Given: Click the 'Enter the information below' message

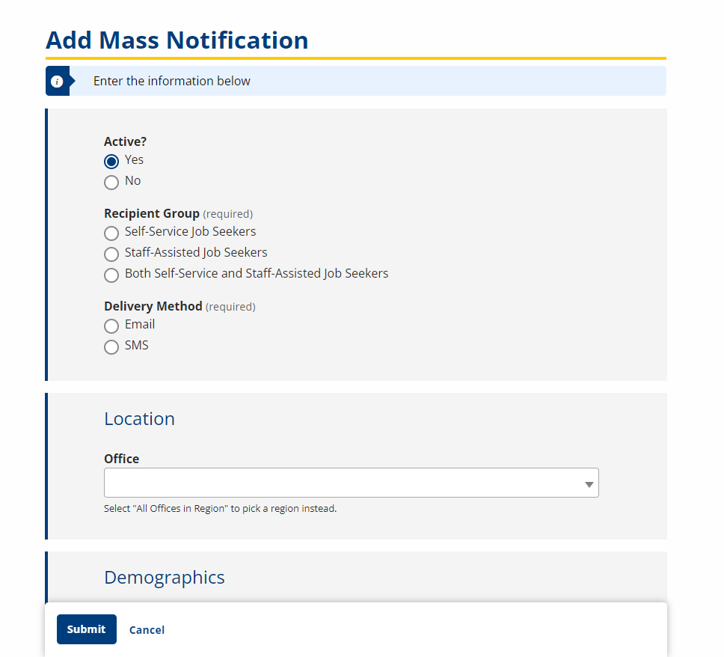Looking at the screenshot, I should tap(172, 81).
